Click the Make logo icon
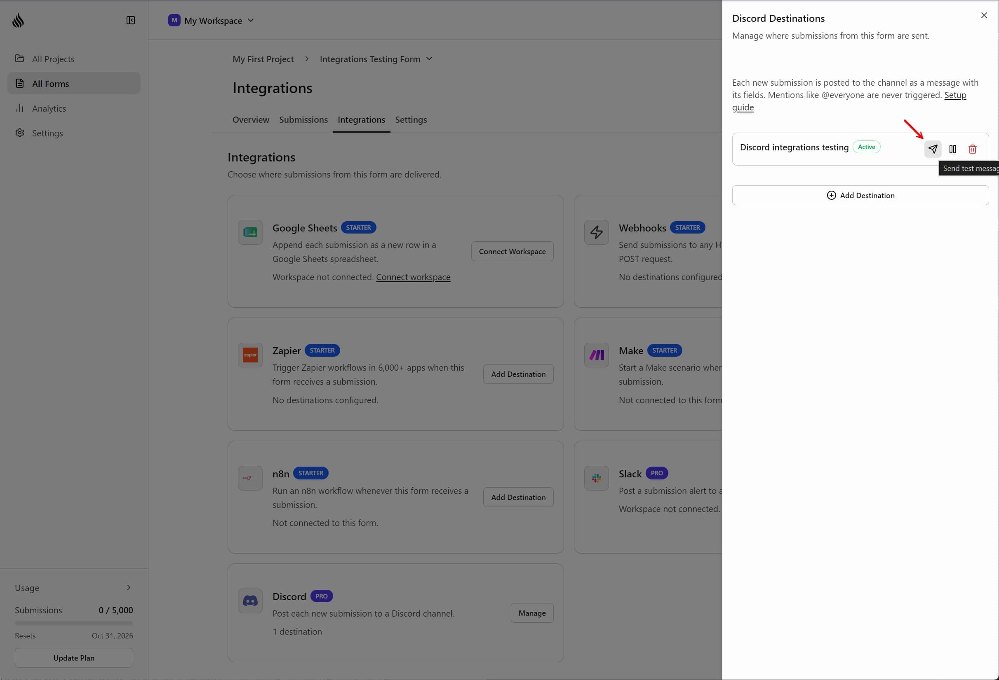999x680 pixels. pyautogui.click(x=596, y=355)
